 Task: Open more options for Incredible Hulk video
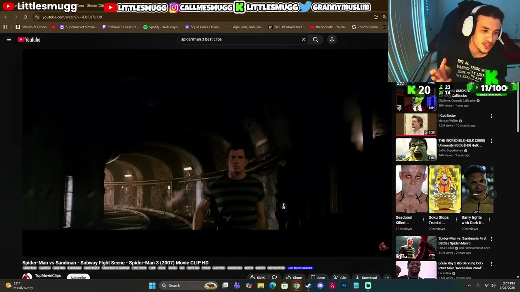click(491, 141)
